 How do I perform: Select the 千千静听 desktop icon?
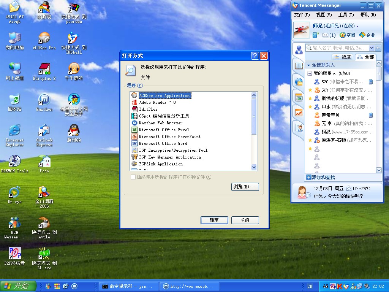(74, 69)
